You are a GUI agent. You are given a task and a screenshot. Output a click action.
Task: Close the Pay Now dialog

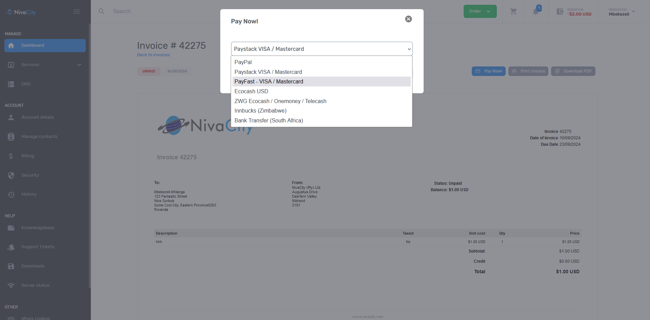[x=409, y=19]
